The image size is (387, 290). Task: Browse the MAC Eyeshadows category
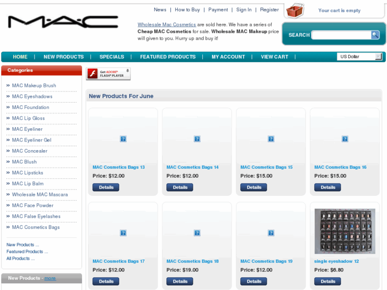point(32,96)
